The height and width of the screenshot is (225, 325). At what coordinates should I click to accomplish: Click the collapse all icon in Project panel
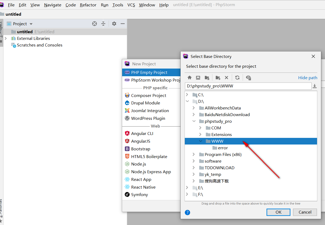(x=103, y=24)
